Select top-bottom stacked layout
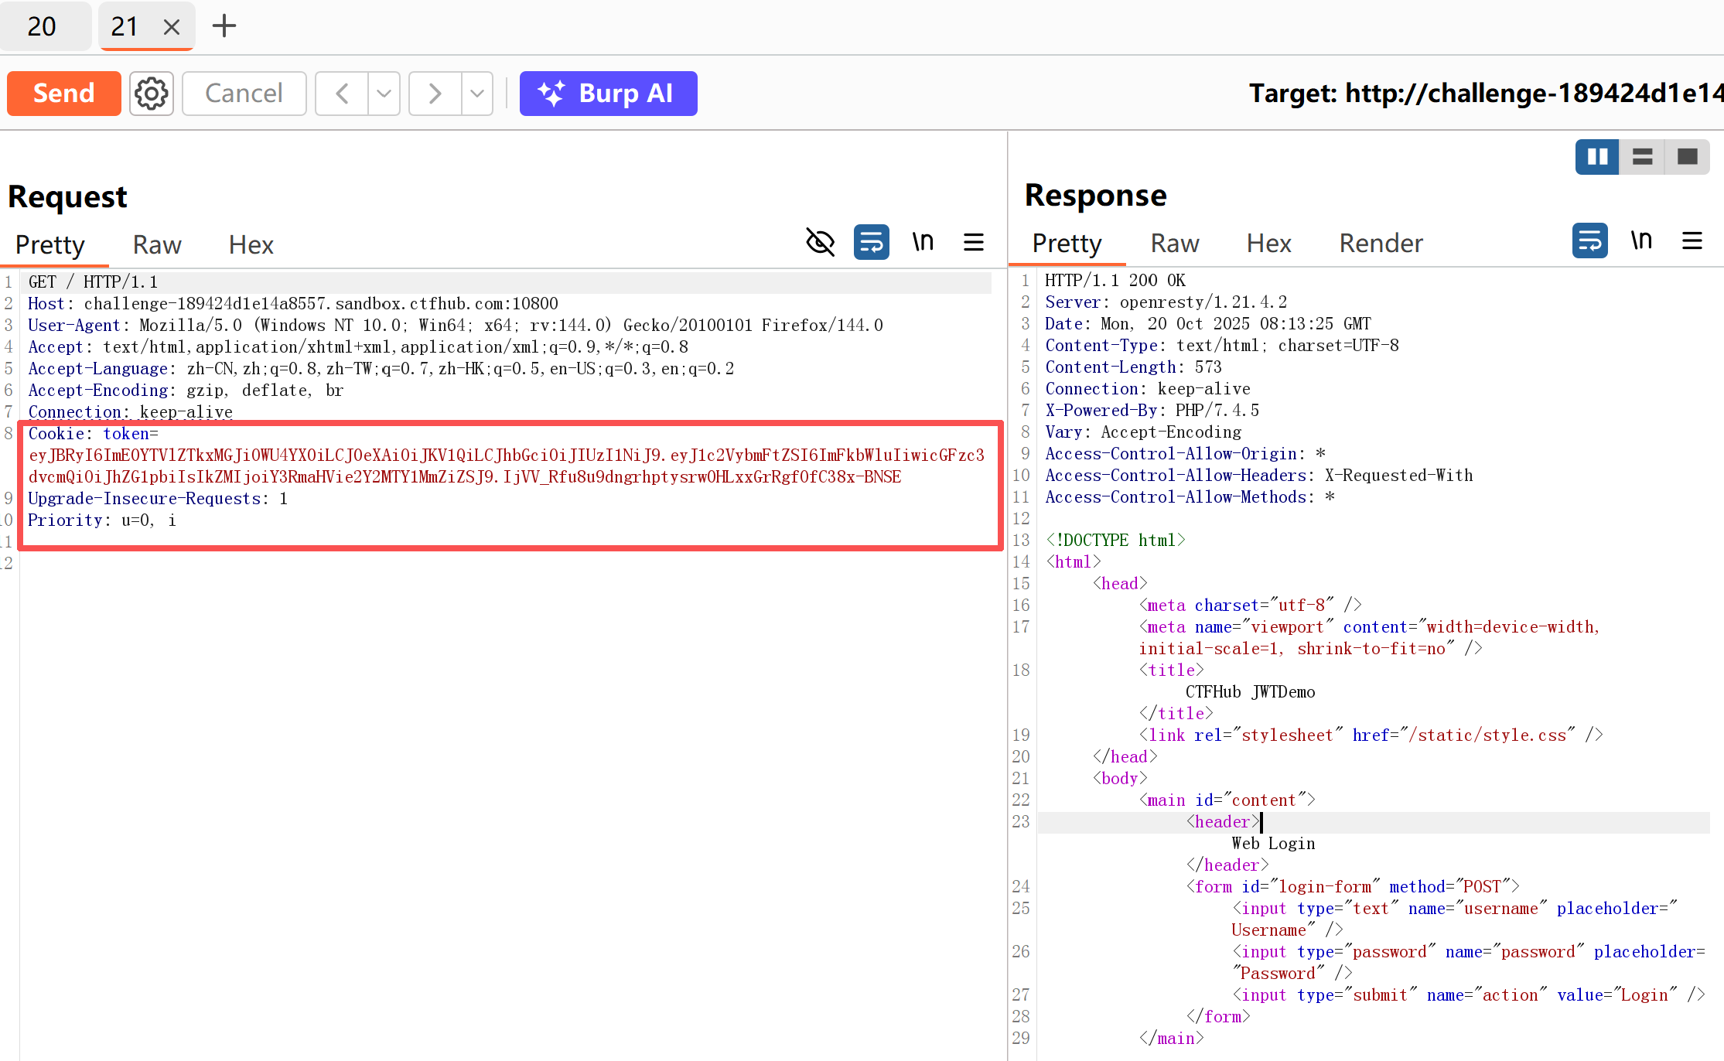The height and width of the screenshot is (1061, 1724). pos(1642,157)
